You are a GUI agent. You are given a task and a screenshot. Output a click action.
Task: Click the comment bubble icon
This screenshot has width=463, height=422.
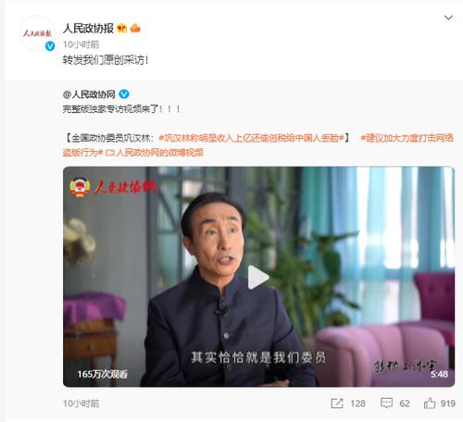[x=386, y=403]
